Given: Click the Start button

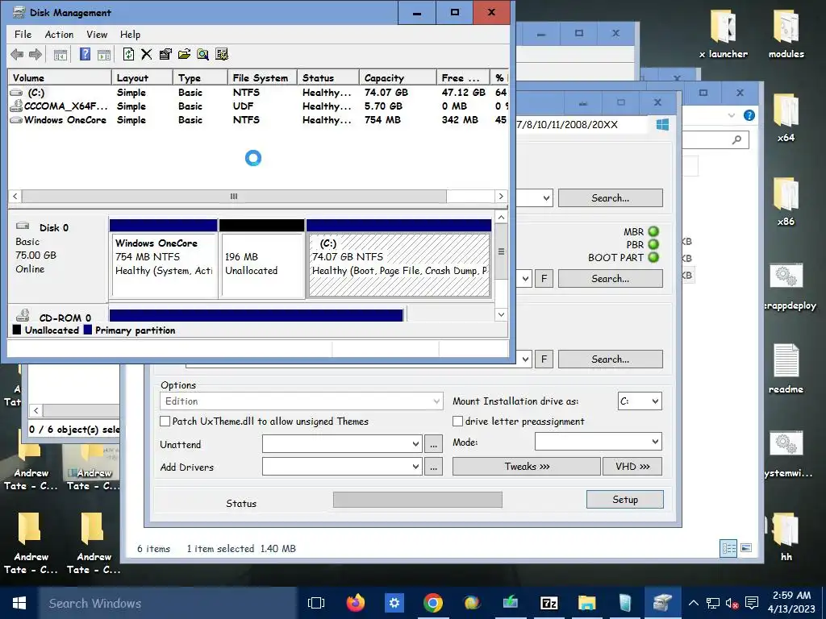Looking at the screenshot, I should pos(19,603).
